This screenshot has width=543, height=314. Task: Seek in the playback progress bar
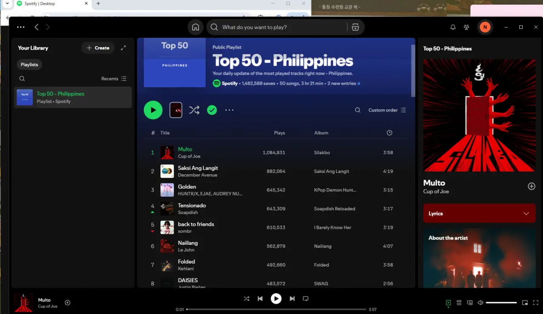pos(276,309)
